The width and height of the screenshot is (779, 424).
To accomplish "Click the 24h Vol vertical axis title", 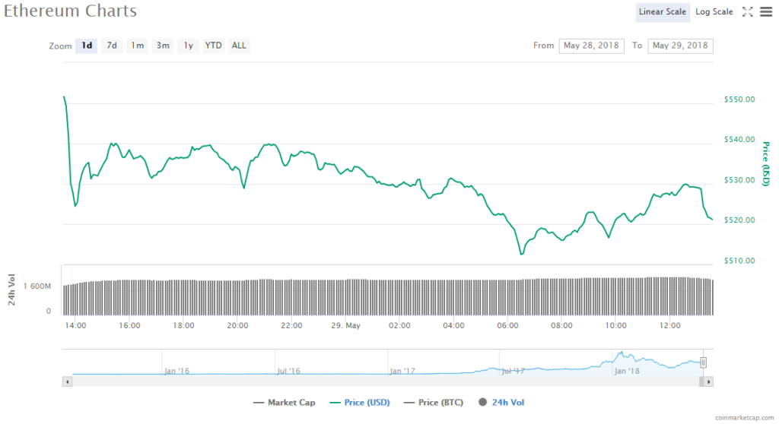I will point(11,290).
